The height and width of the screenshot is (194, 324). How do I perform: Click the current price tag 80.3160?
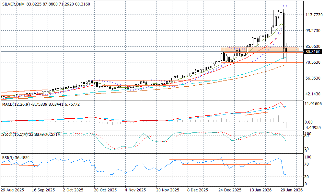pos(313,52)
